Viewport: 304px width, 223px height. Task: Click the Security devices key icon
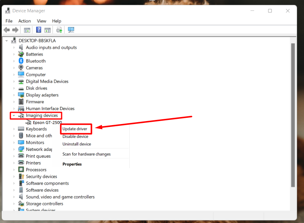21,176
